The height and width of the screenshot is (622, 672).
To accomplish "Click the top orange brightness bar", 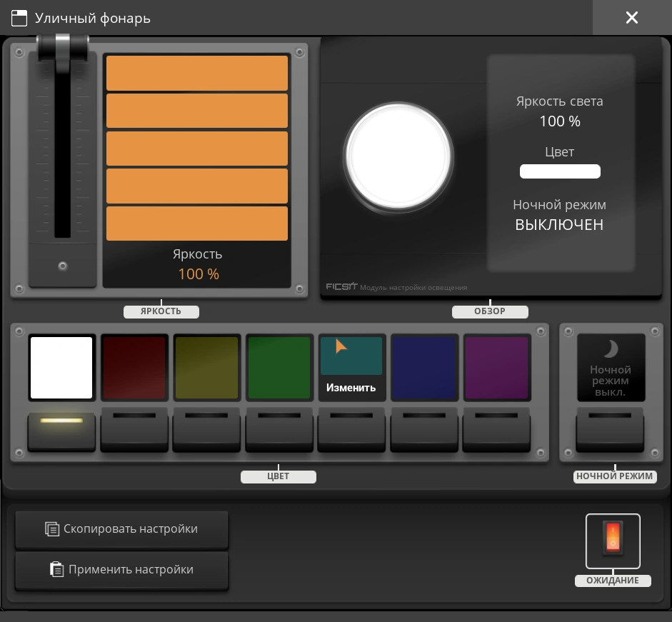I will click(x=197, y=73).
